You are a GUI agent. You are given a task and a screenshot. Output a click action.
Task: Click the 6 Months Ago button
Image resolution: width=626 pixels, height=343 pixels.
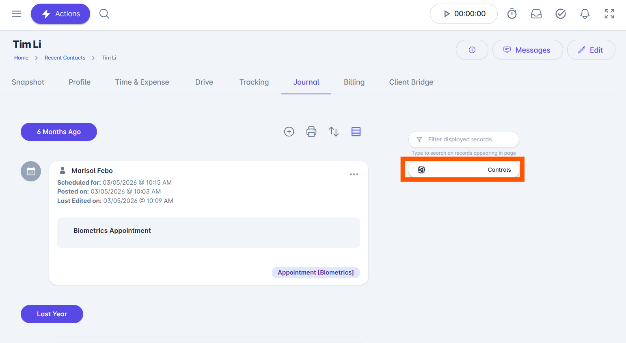click(x=59, y=132)
